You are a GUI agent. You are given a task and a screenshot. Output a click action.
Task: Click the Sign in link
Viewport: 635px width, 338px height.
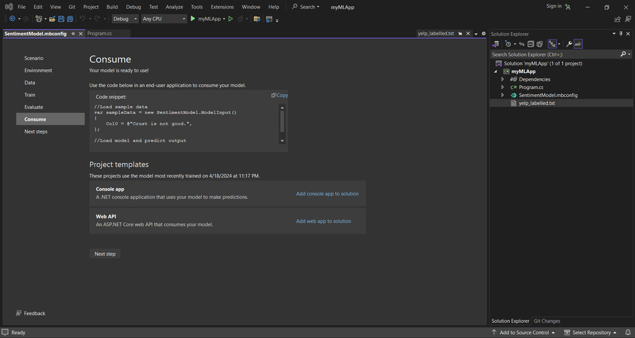click(554, 6)
